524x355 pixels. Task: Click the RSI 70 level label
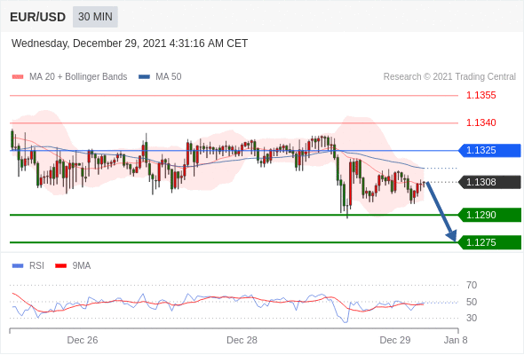pos(472,285)
